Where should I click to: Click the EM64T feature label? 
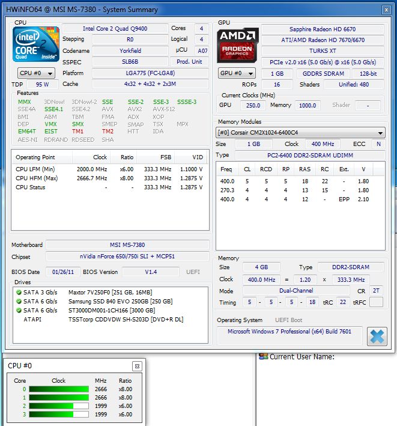(x=27, y=132)
